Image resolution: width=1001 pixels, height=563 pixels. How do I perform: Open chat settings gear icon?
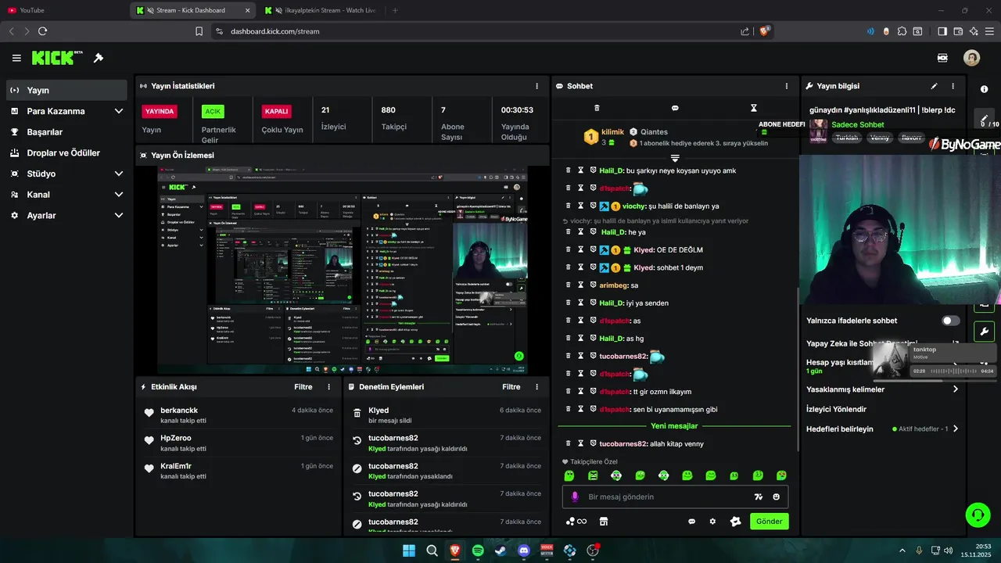pyautogui.click(x=712, y=522)
